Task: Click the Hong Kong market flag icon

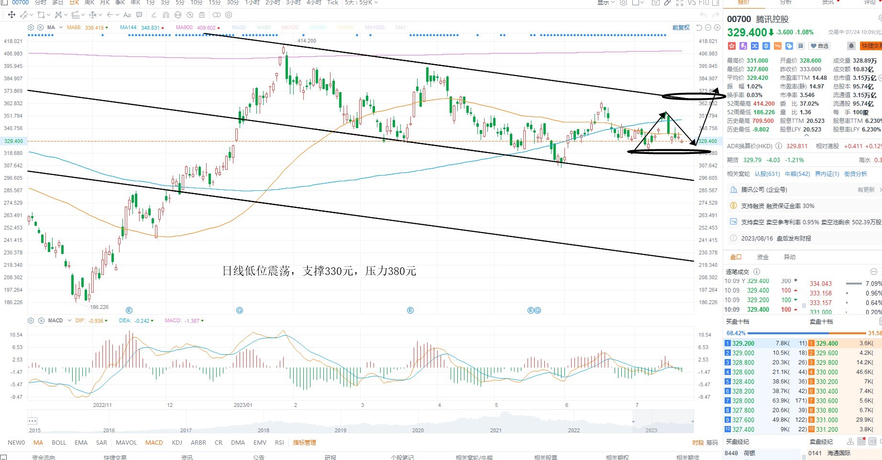Action: coord(731,46)
